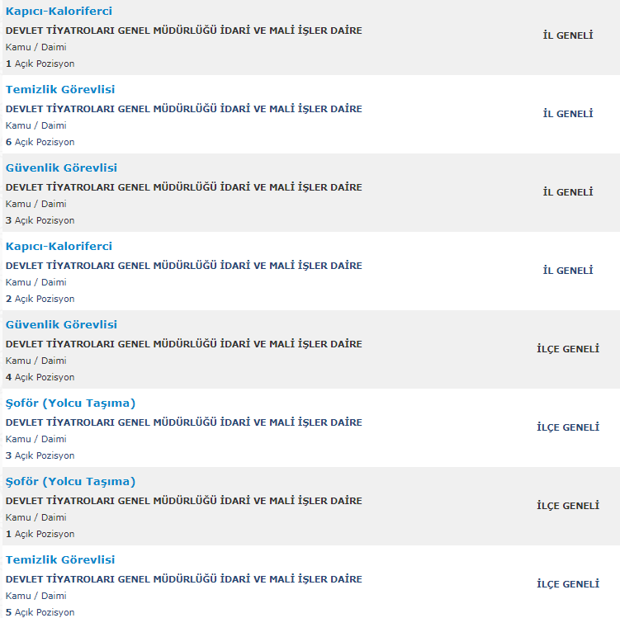
Task: Open Temizlik Görevlisi listing with 6 open positions
Action: coord(60,90)
